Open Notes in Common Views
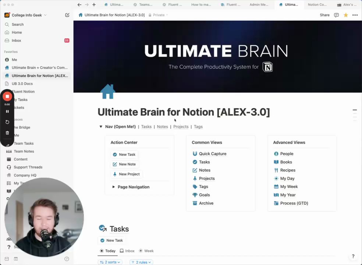 pos(201,170)
